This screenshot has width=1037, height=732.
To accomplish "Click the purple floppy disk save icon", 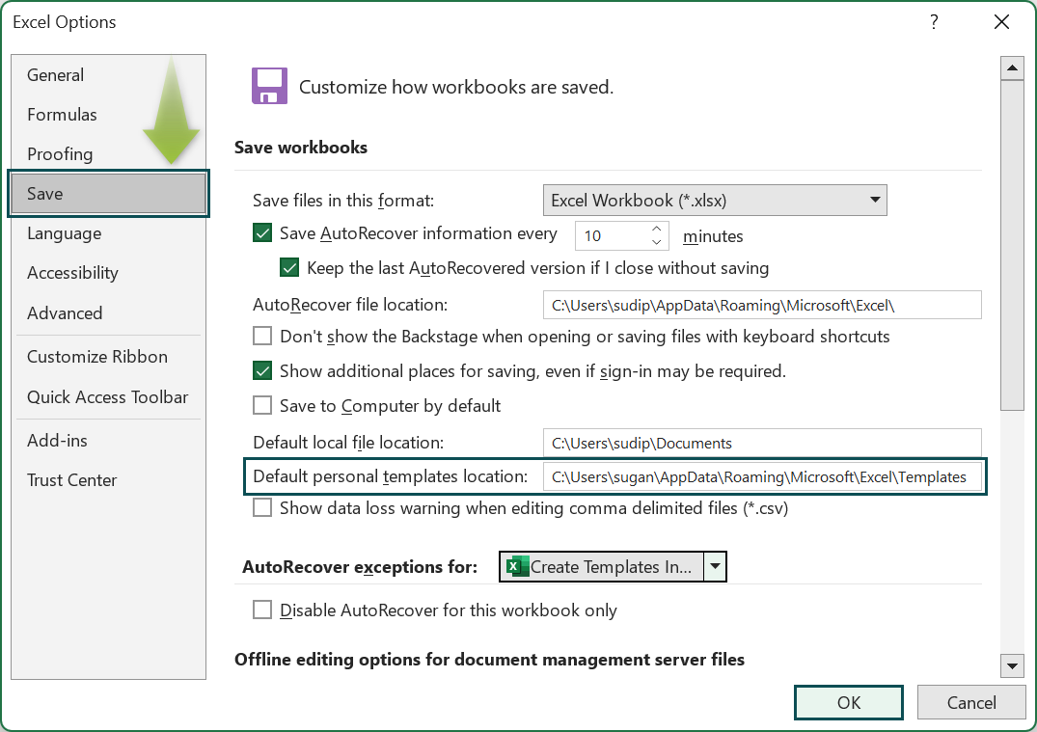I will pyautogui.click(x=269, y=86).
